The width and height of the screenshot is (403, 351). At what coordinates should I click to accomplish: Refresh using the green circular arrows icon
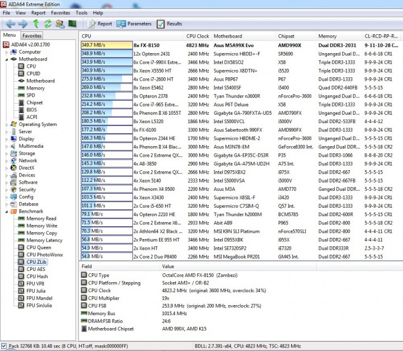[x=48, y=24]
